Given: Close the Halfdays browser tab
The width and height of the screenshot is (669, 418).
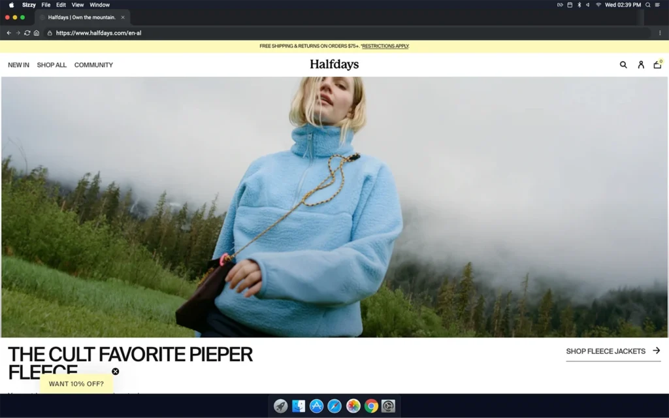Looking at the screenshot, I should [x=123, y=18].
